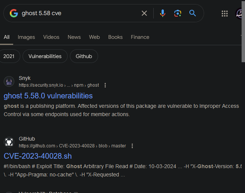Apply the Vulnerabilities filter chip

[45, 56]
